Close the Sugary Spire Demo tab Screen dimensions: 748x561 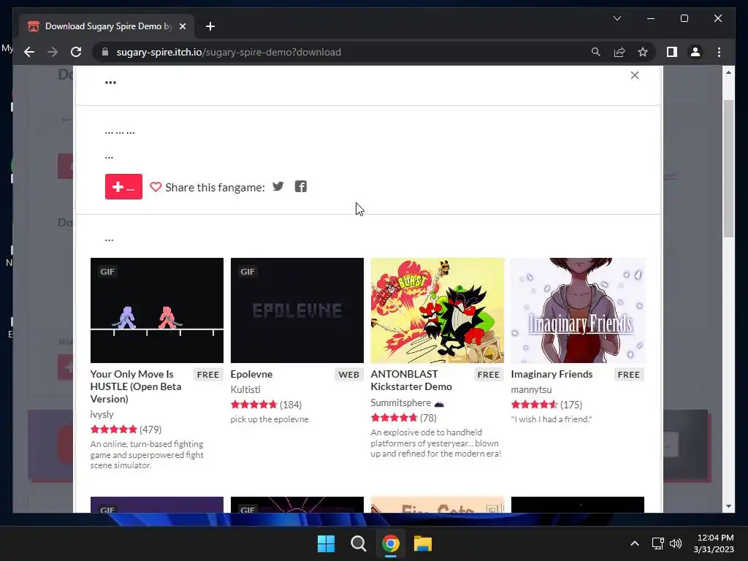[182, 26]
